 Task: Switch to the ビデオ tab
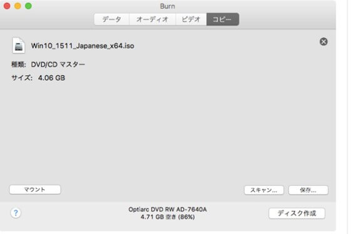tap(191, 19)
